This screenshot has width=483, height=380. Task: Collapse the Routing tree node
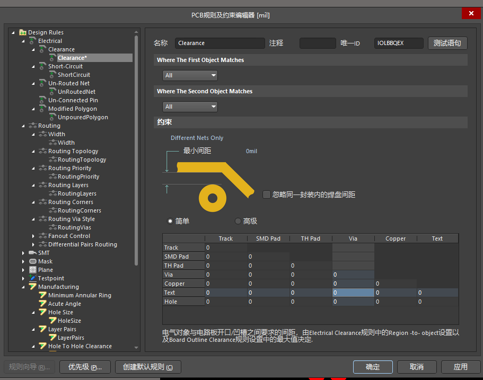tap(23, 126)
